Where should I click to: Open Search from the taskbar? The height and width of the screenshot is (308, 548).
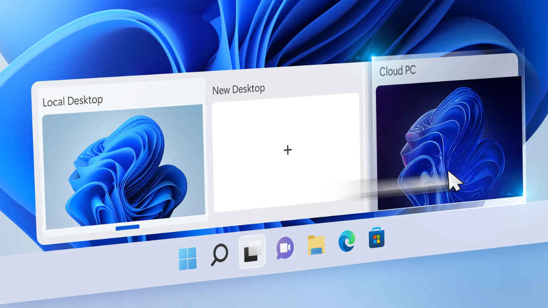pos(219,256)
